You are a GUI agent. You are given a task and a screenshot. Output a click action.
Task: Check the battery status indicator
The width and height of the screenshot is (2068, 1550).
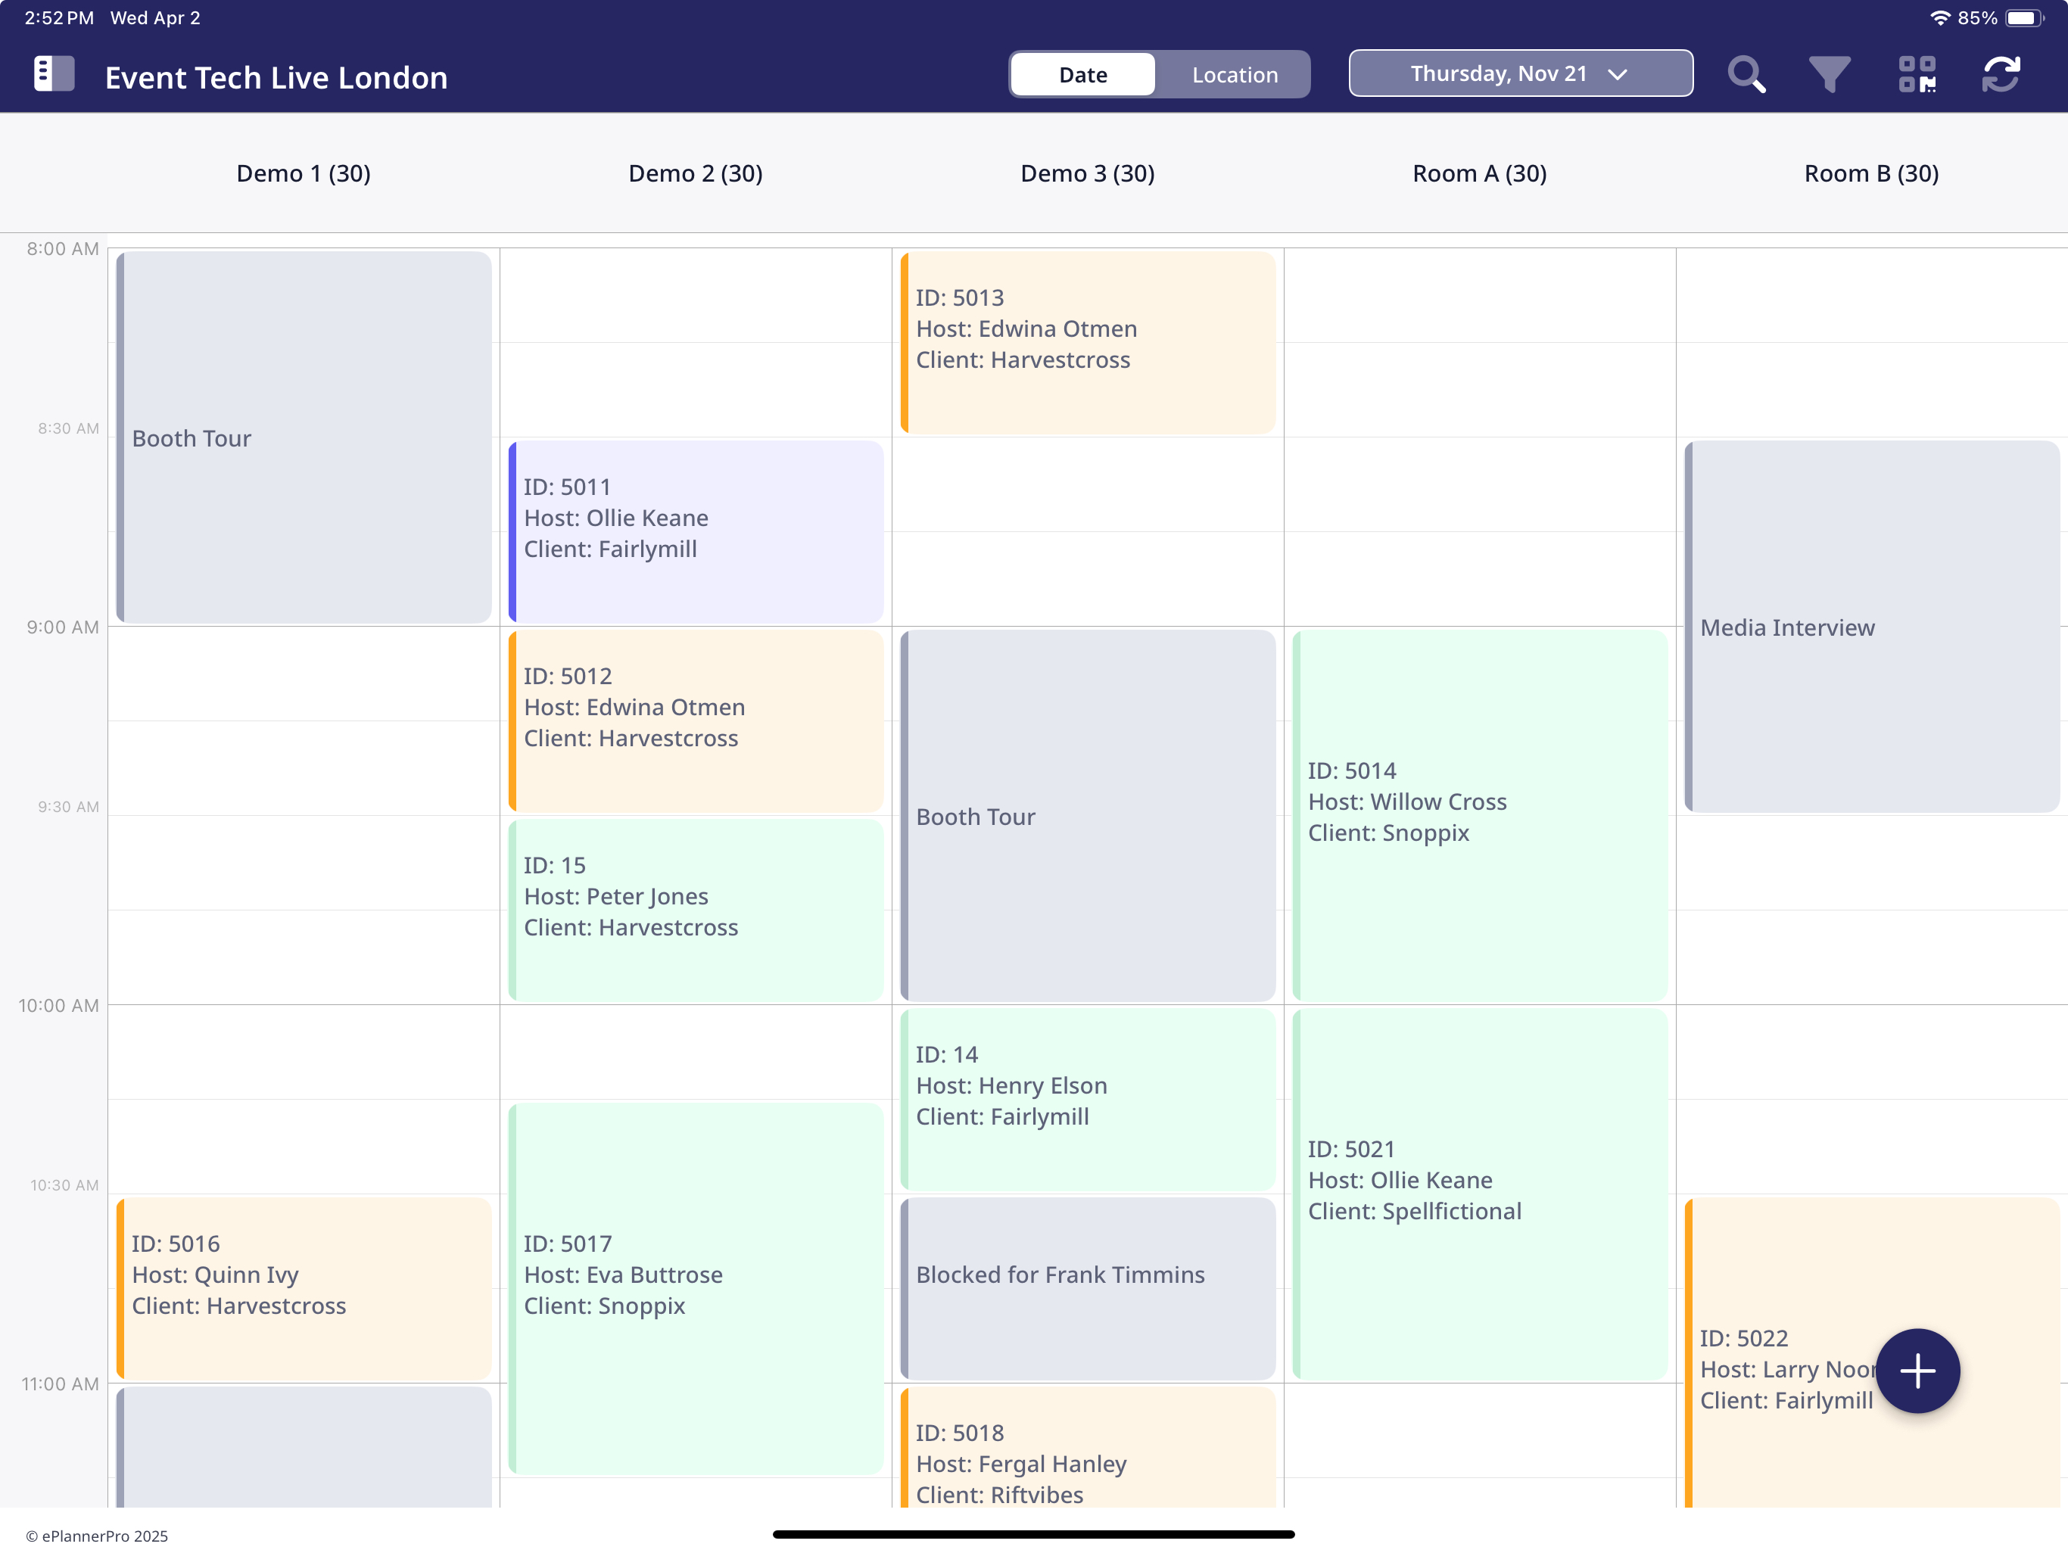pyautogui.click(x=2024, y=17)
